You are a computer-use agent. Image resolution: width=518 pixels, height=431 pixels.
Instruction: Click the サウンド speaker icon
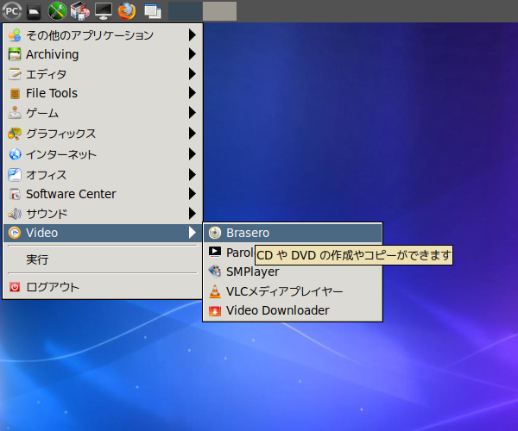tap(15, 214)
